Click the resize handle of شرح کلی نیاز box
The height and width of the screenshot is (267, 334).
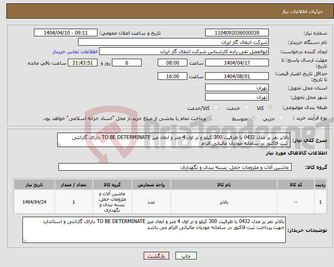(59, 145)
